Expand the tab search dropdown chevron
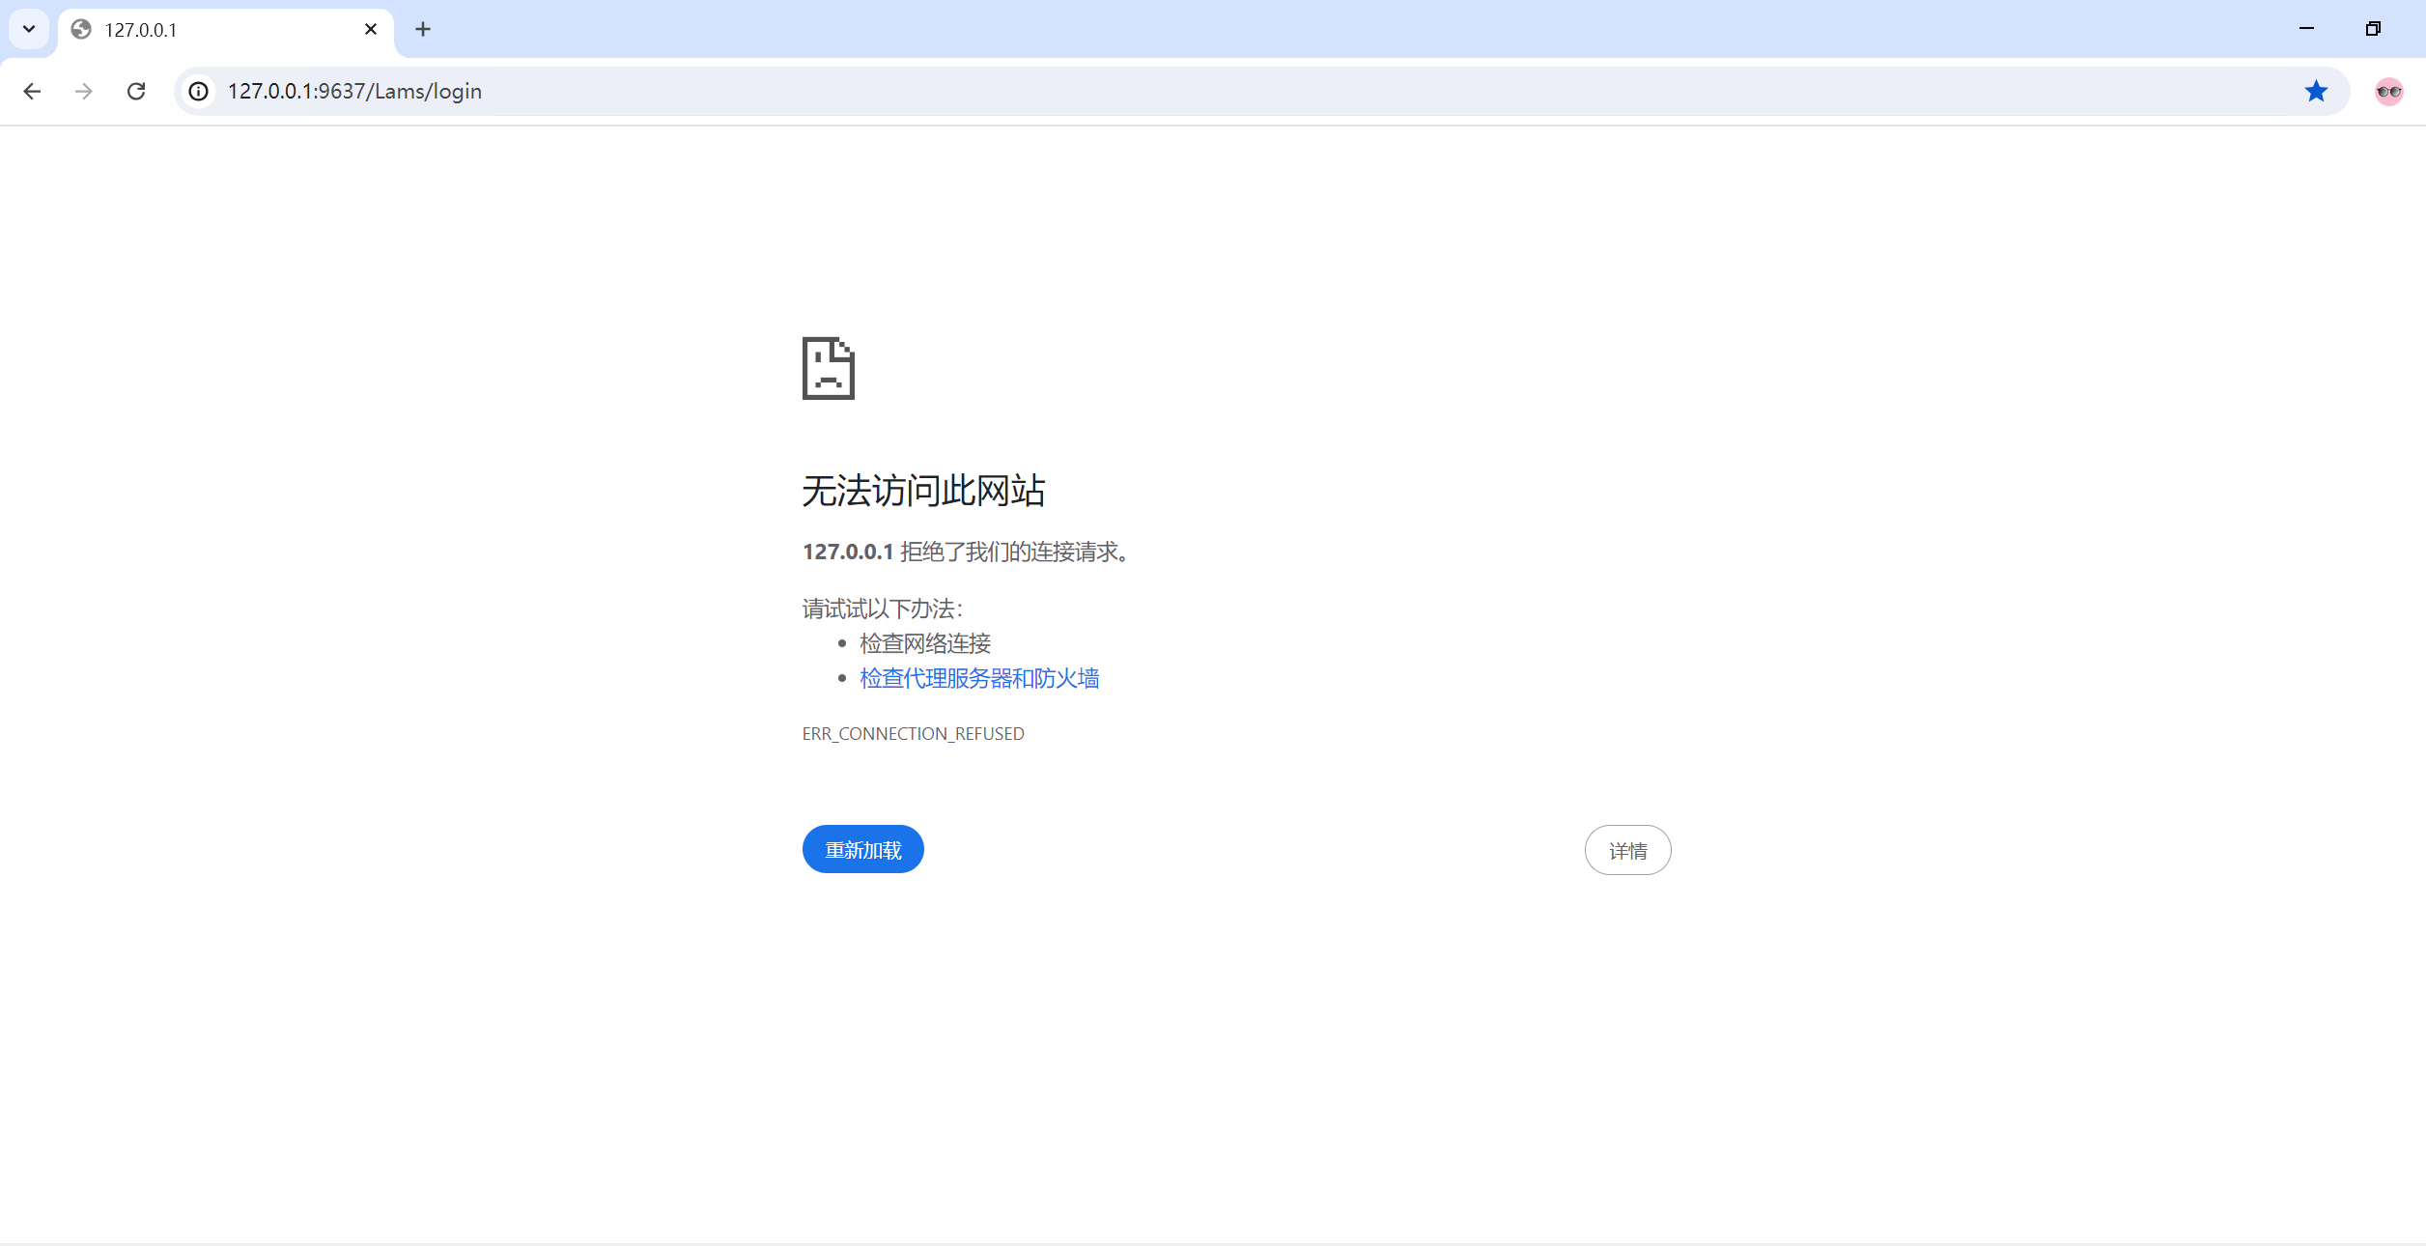This screenshot has height=1246, width=2426. point(29,29)
